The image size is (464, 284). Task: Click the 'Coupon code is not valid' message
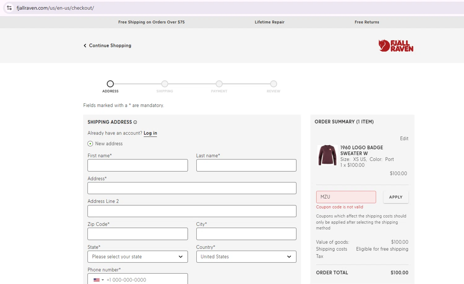pos(339,207)
